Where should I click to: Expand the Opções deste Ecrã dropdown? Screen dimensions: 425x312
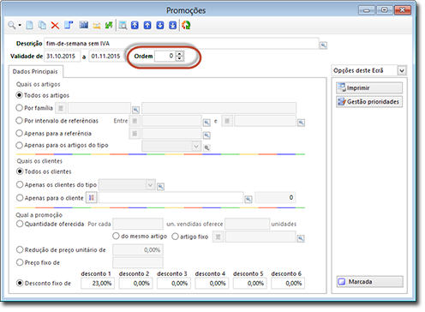click(402, 70)
